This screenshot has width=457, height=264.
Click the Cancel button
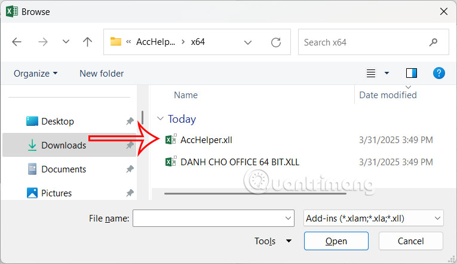[410, 241]
